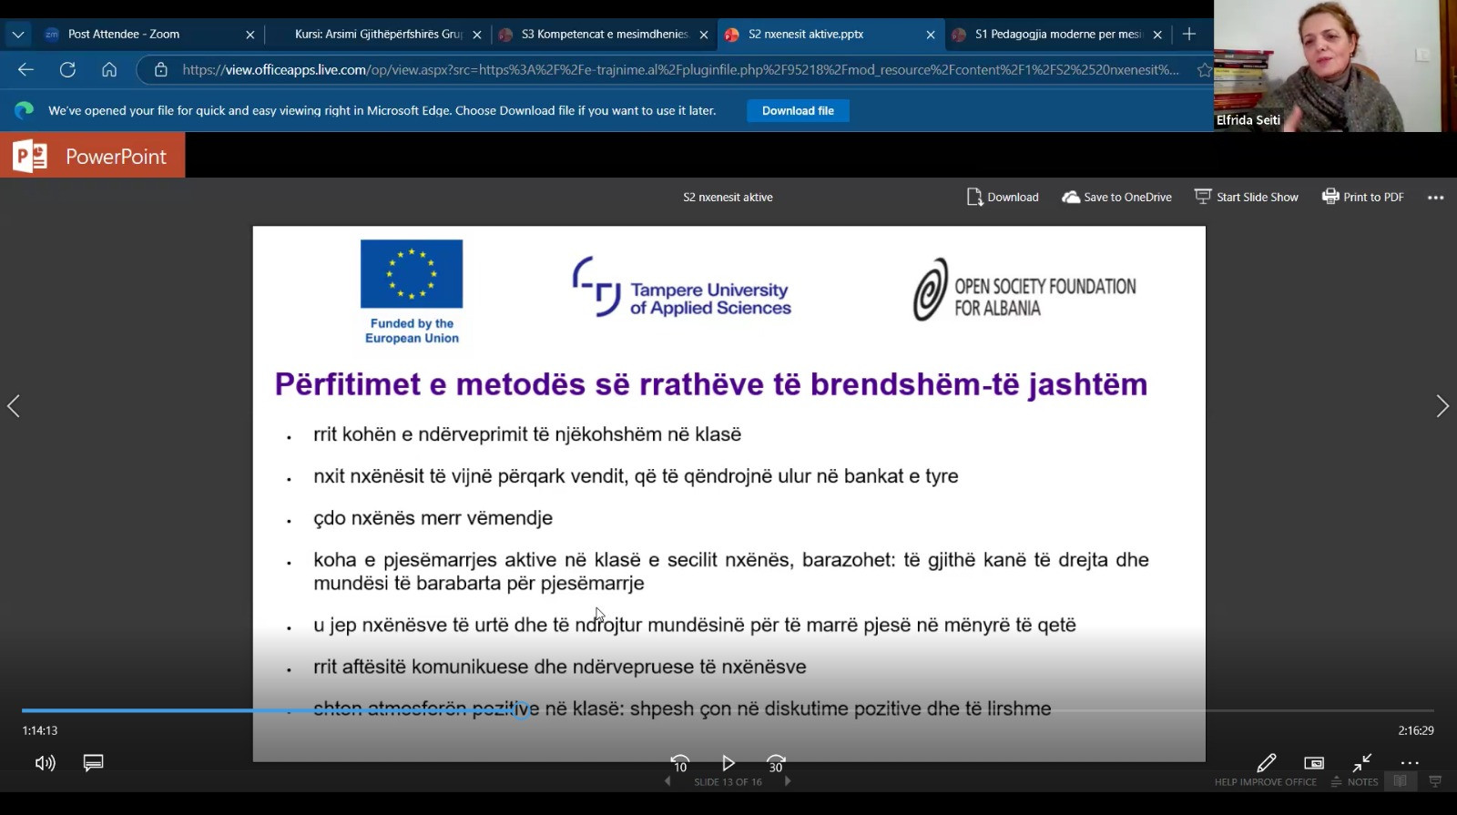The height and width of the screenshot is (815, 1457).
Task: Click the bullet starting "rrit kohën e ndërveprimit"
Action: point(527,434)
